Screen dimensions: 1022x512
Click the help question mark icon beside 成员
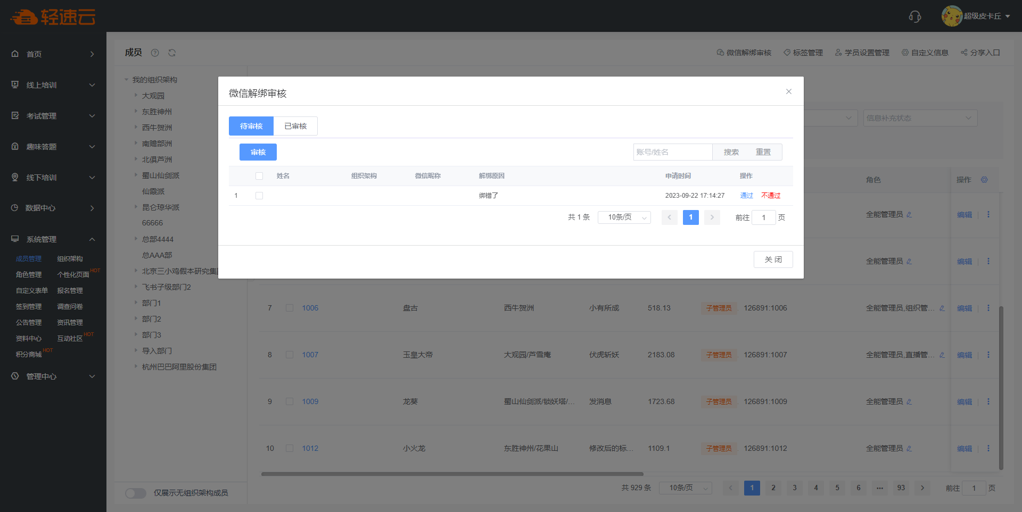155,53
